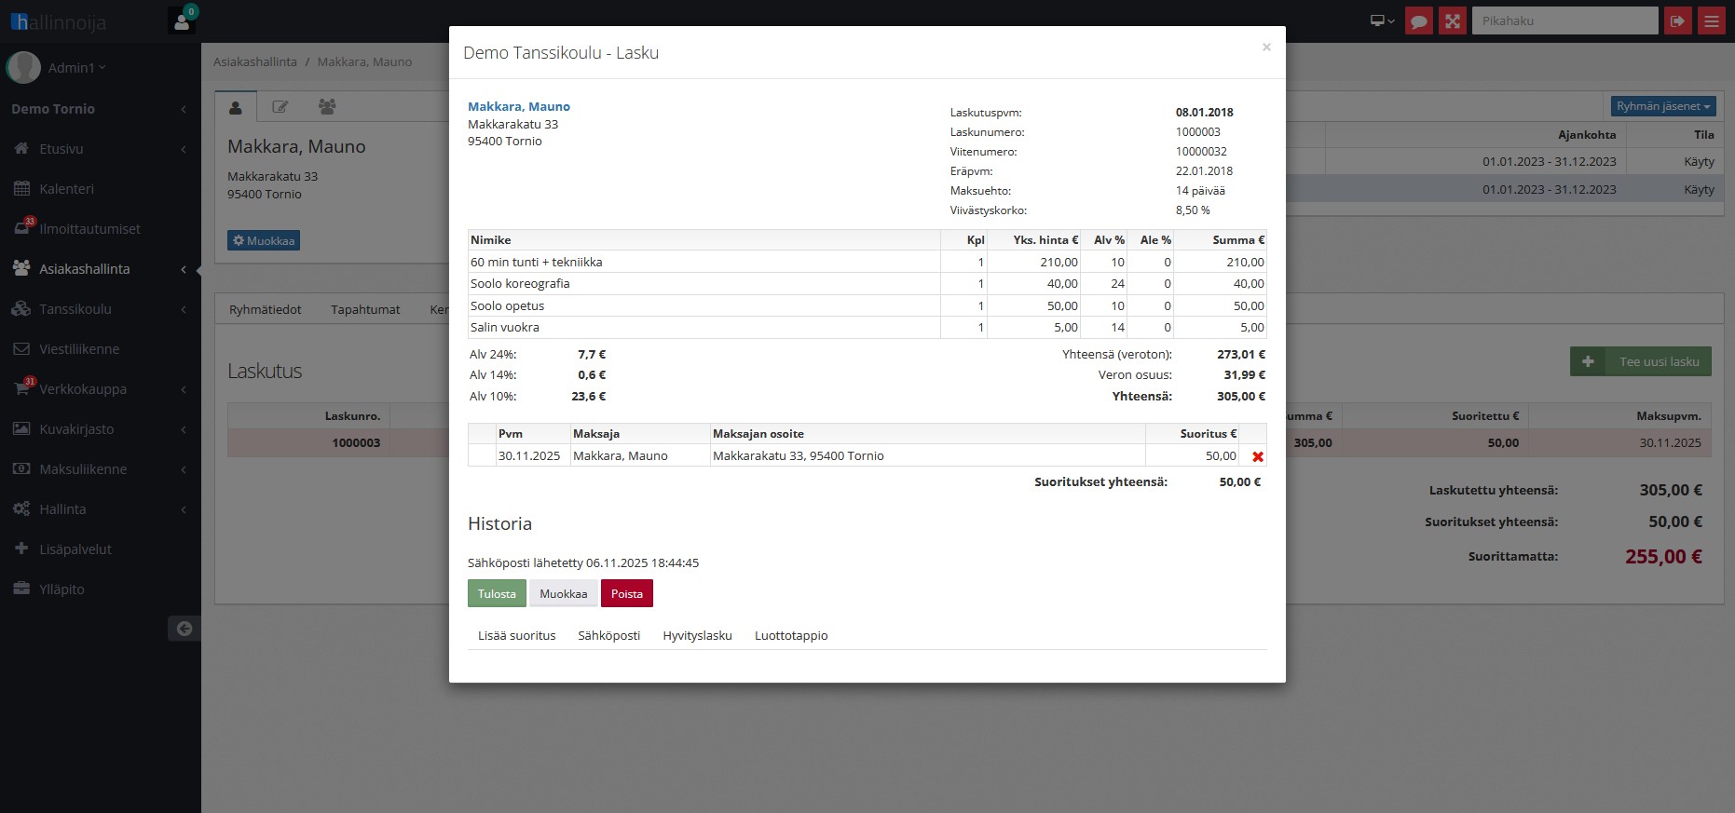1735x813 pixels.
Task: Switch to the Hyvityslasku tab
Action: (x=697, y=635)
